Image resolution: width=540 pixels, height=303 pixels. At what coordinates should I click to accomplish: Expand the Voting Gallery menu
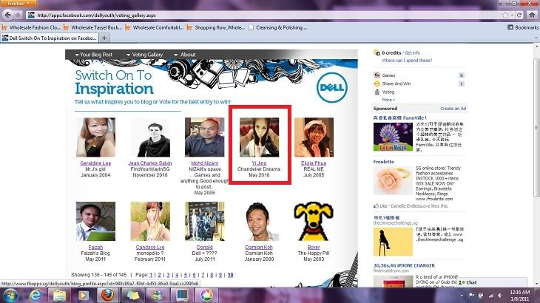[x=145, y=55]
